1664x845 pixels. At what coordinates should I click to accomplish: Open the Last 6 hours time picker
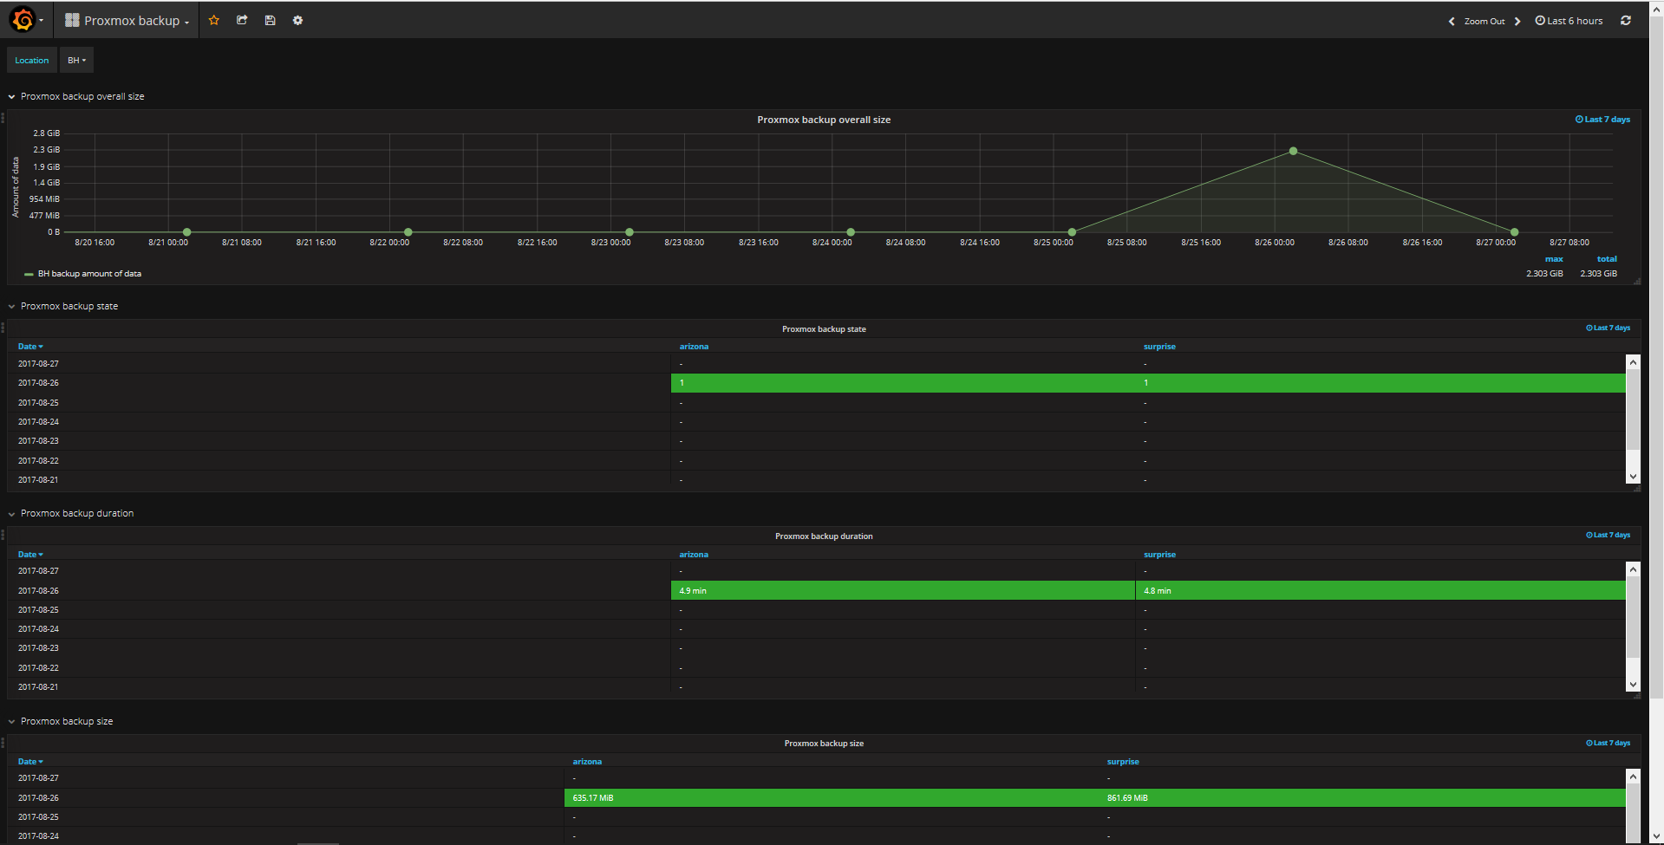click(x=1569, y=21)
